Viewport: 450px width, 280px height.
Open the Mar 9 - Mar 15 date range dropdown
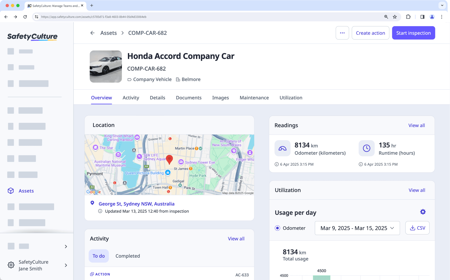coord(357,228)
